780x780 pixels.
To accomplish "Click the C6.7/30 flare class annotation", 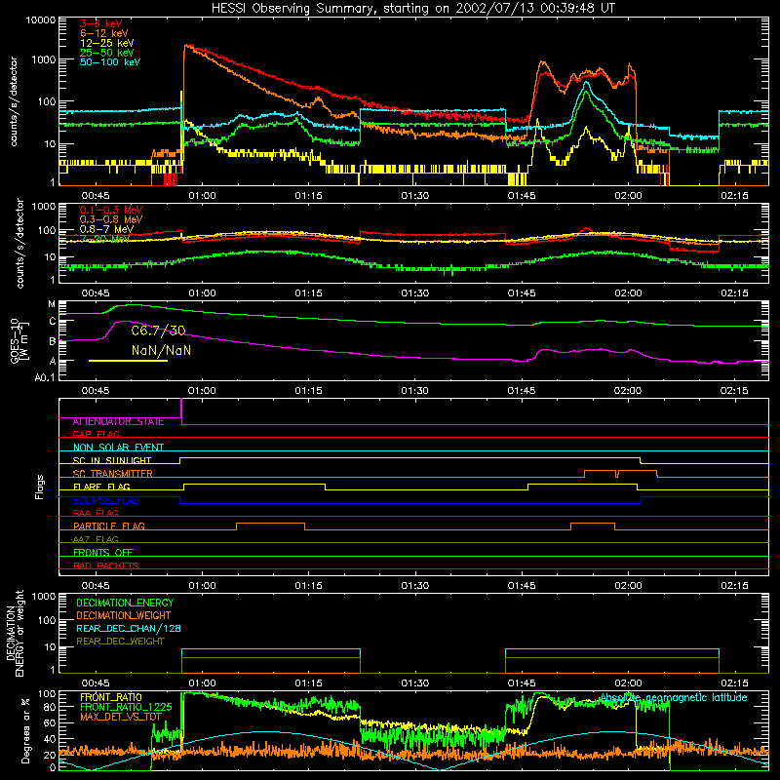I will 158,331.
